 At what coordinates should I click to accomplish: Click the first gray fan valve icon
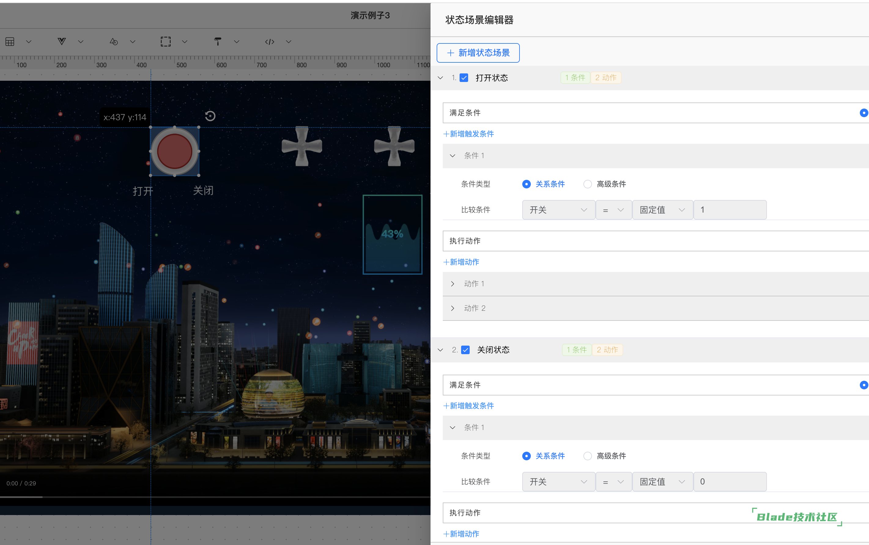(x=302, y=146)
